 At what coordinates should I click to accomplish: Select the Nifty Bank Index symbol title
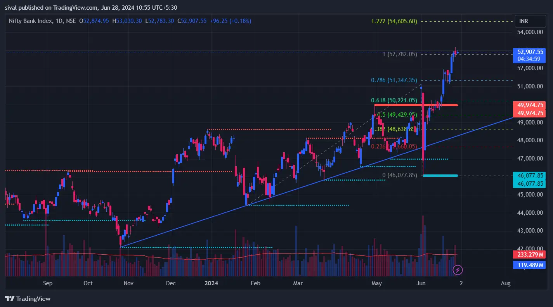pos(30,21)
